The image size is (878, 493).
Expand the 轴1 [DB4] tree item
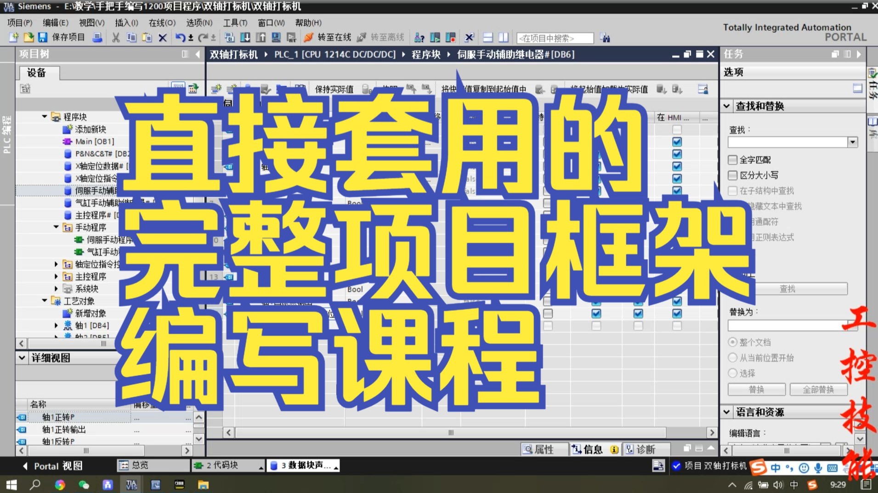[56, 325]
